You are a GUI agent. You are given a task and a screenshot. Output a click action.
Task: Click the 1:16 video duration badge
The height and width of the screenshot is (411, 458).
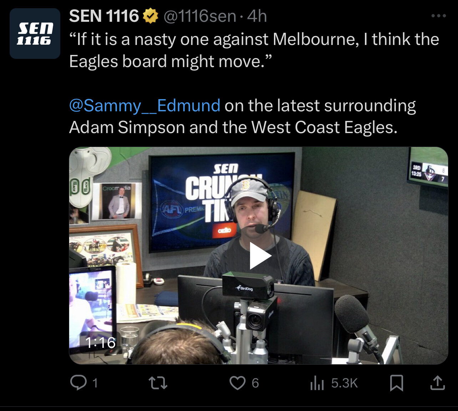click(100, 342)
